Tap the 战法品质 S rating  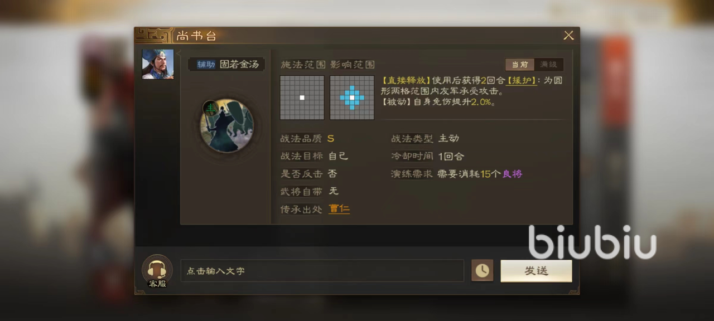tap(331, 139)
